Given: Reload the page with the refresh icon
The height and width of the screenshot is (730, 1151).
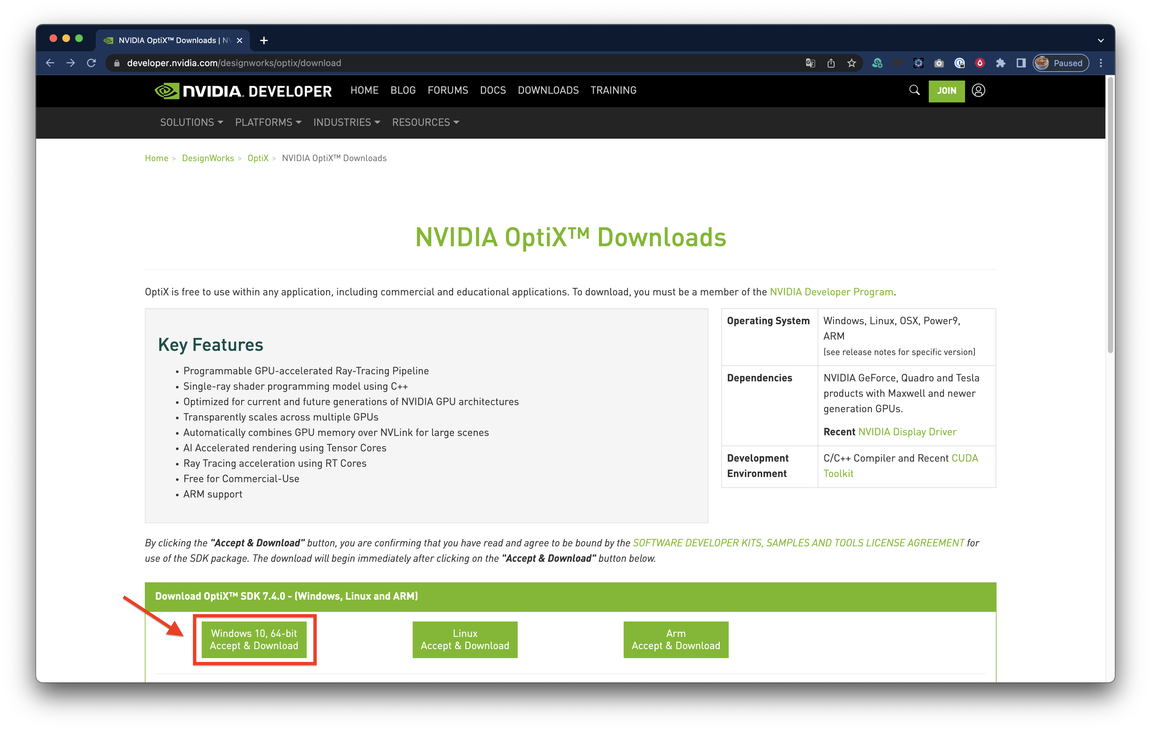Looking at the screenshot, I should (x=91, y=63).
